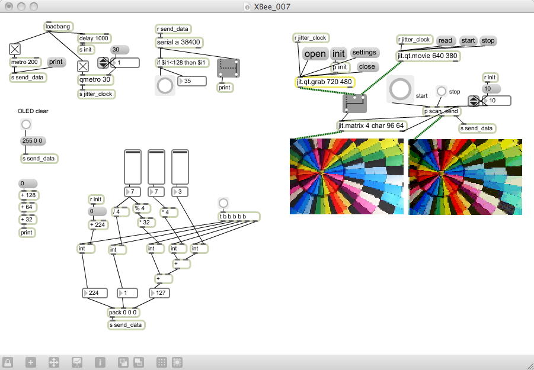534x370 pixels.
Task: Click the bang under OLED clear label
Action: coord(25,124)
